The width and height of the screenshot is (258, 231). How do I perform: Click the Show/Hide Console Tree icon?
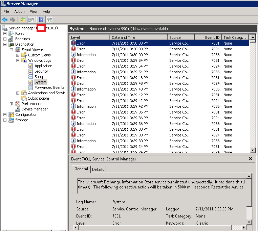click(x=31, y=20)
